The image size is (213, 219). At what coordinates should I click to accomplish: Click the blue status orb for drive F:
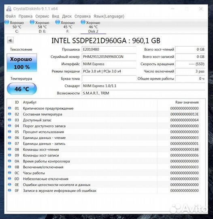[58, 22]
